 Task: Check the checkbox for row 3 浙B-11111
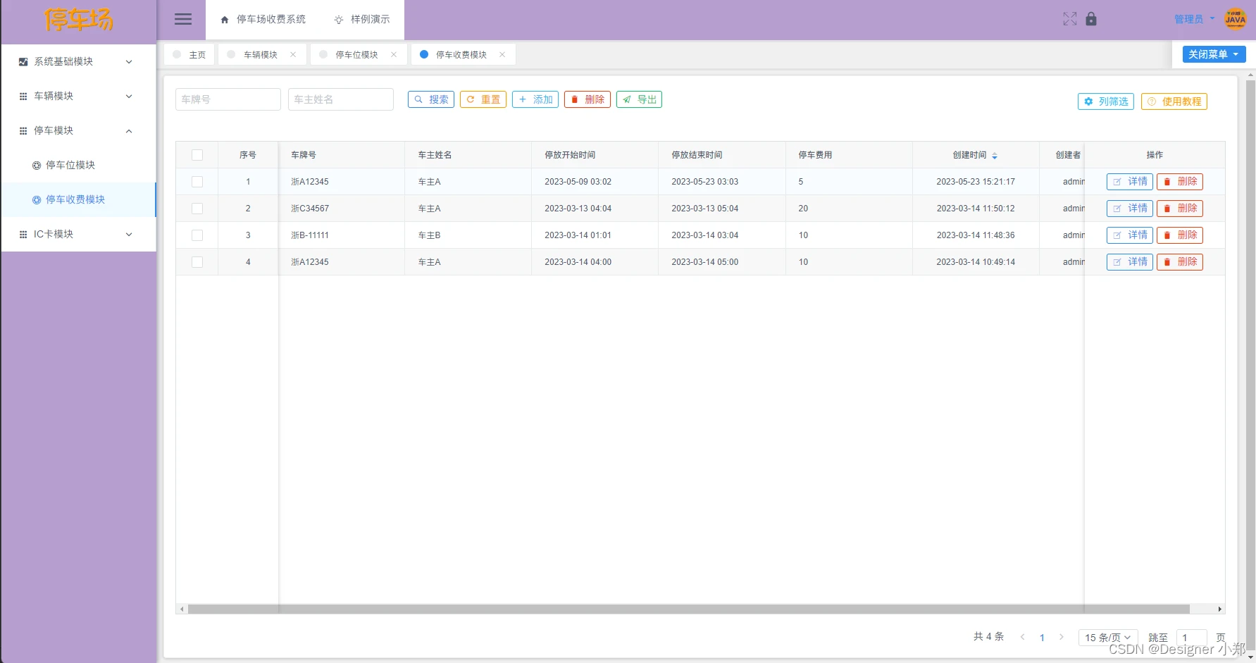pyautogui.click(x=197, y=235)
